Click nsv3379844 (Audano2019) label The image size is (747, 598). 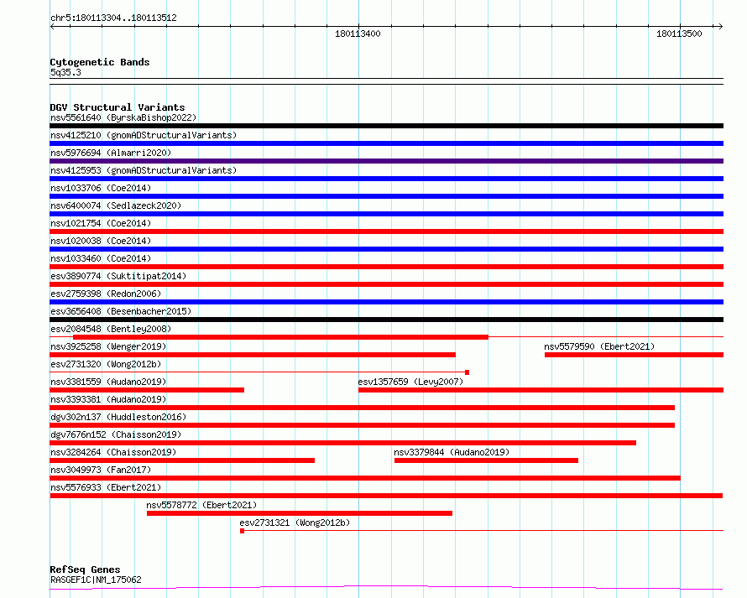[452, 452]
